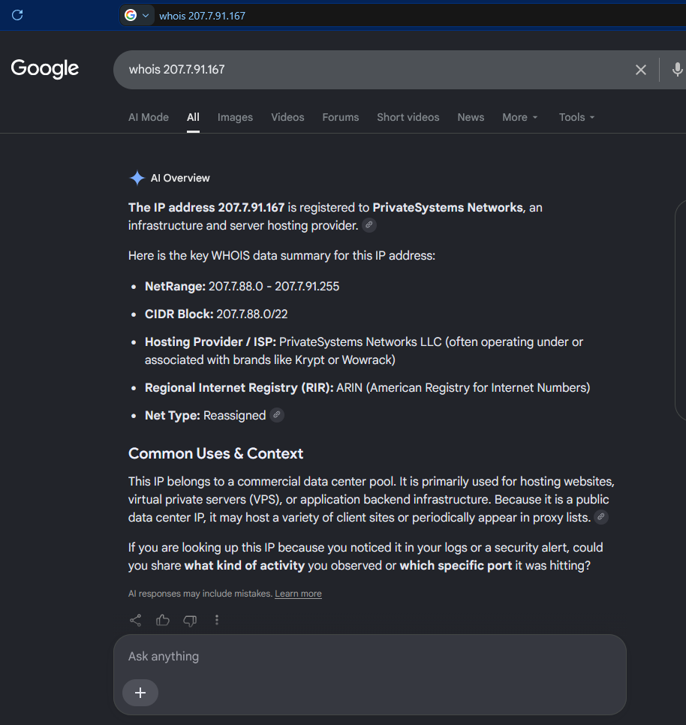This screenshot has width=686, height=725.
Task: Expand the More dropdown
Action: [520, 117]
